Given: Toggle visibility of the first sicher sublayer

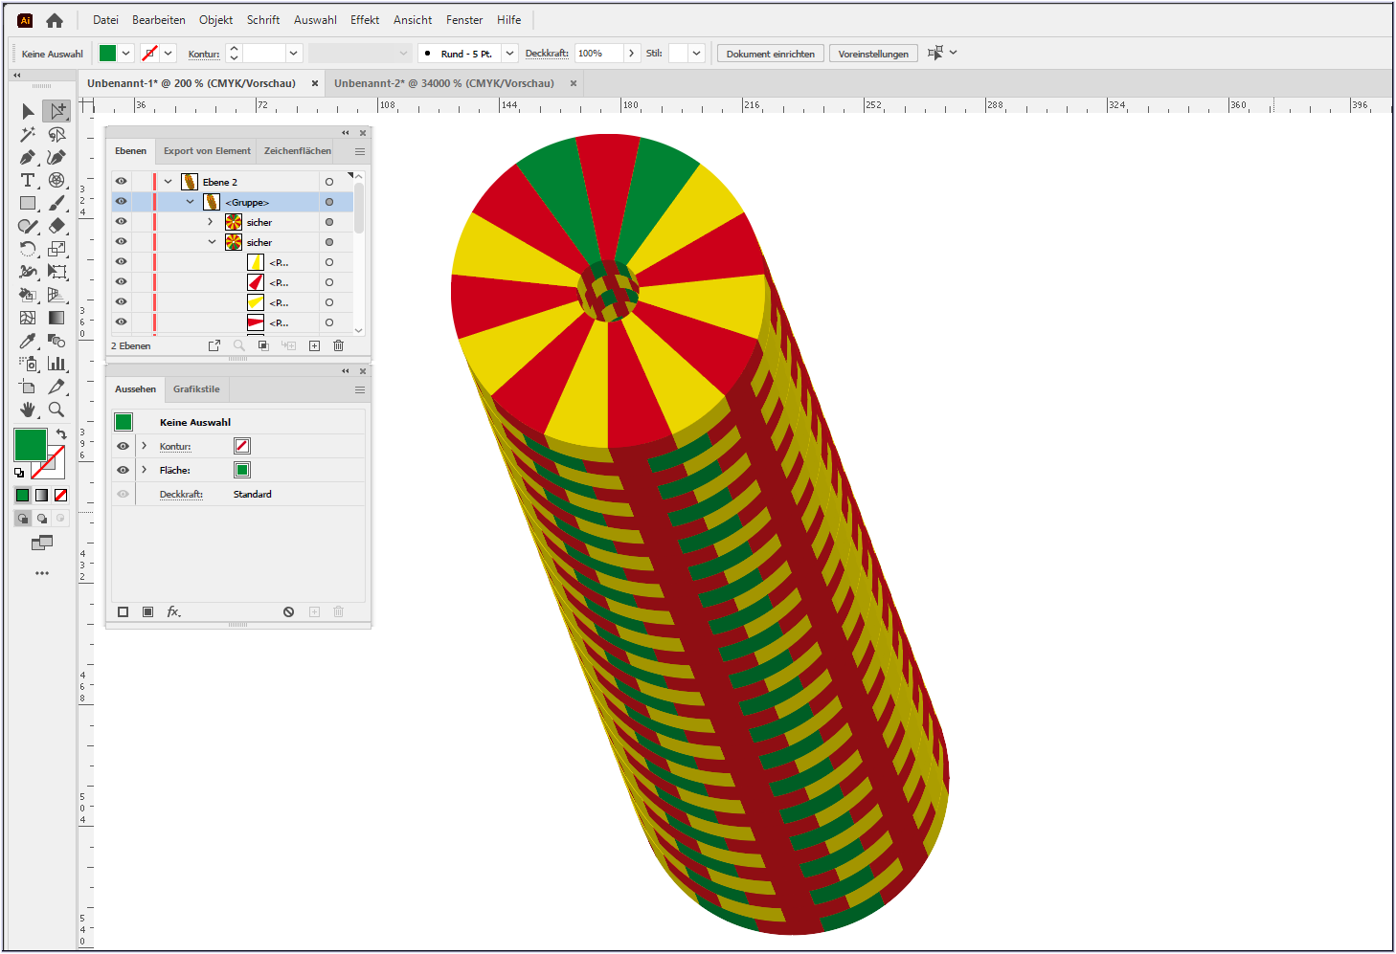Looking at the screenshot, I should (122, 221).
